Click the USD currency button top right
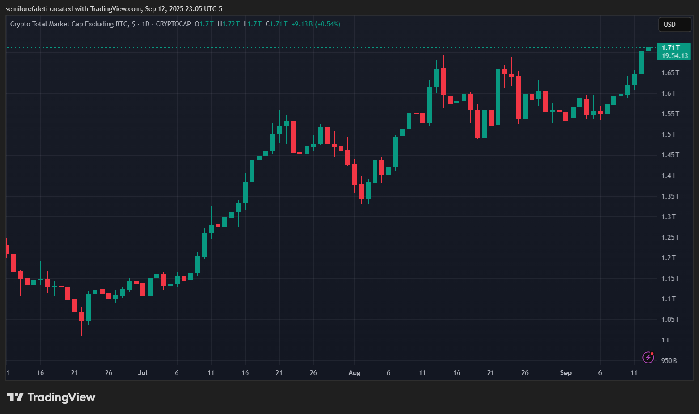 pos(674,25)
